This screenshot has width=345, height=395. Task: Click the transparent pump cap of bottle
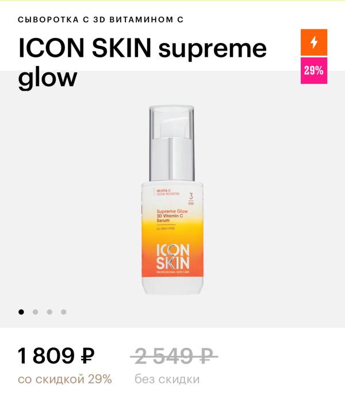point(172,143)
